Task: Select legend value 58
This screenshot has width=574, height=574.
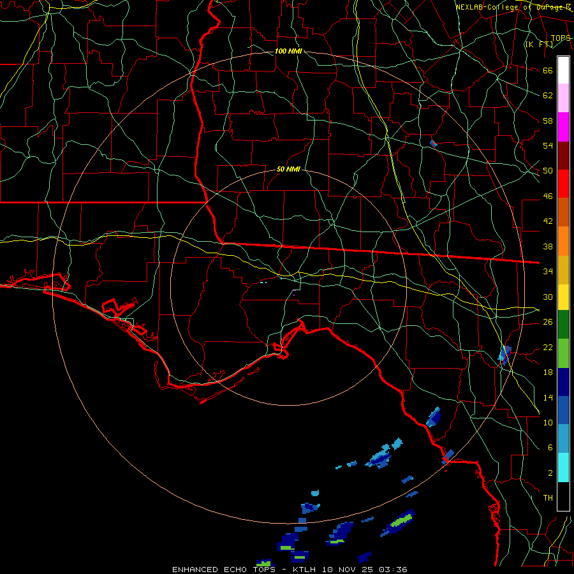Action: point(548,121)
